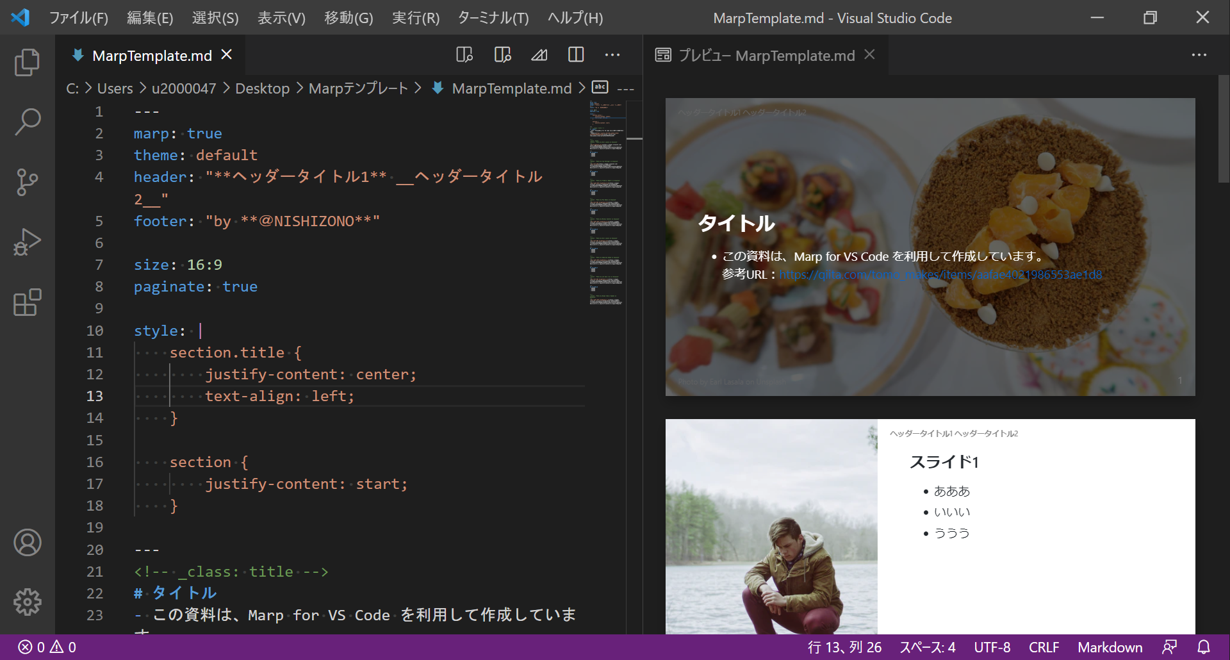Open notifications with the bell icon
The width and height of the screenshot is (1230, 660).
[x=1204, y=647]
